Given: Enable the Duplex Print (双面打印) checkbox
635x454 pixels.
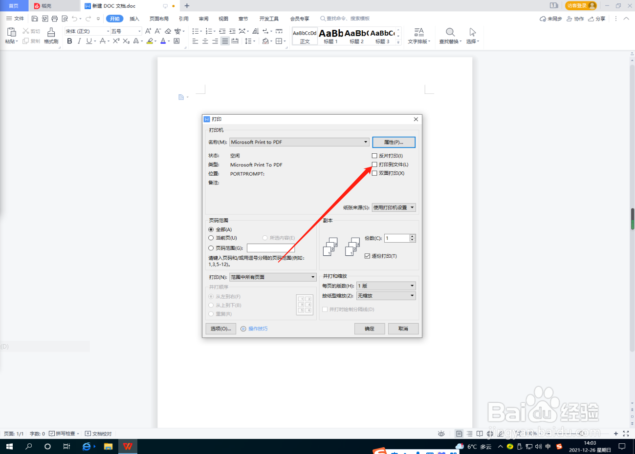Looking at the screenshot, I should click(x=374, y=173).
